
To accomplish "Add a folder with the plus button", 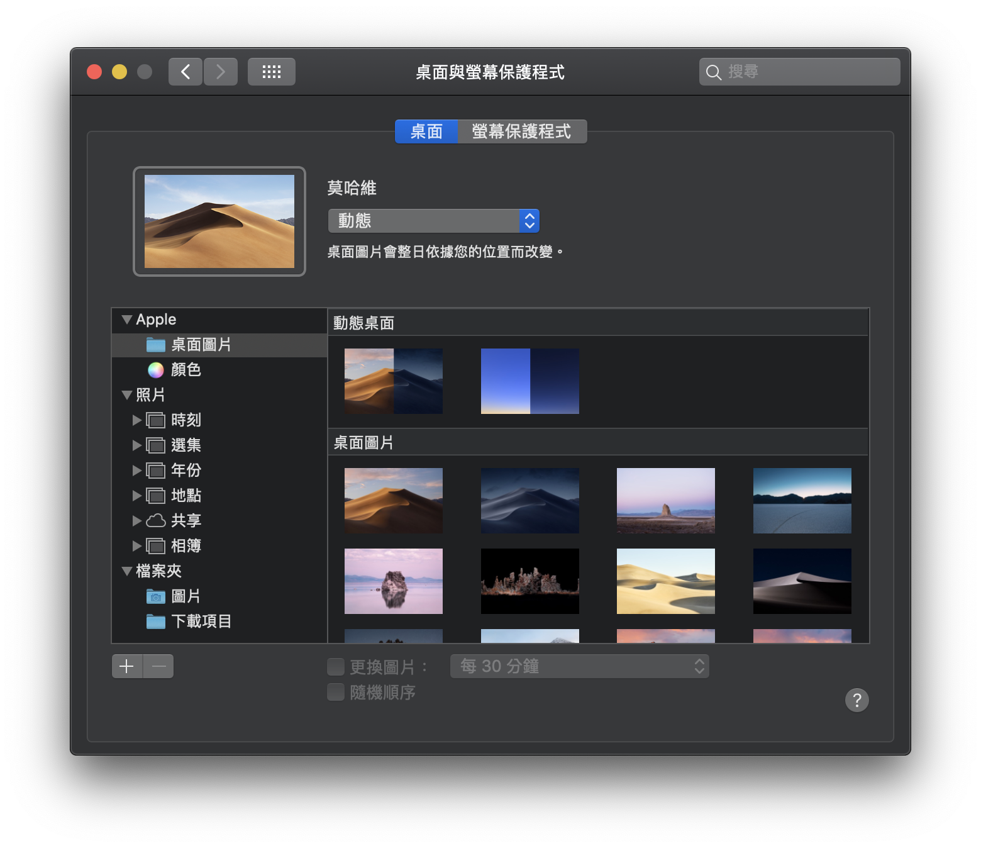I will pos(127,666).
